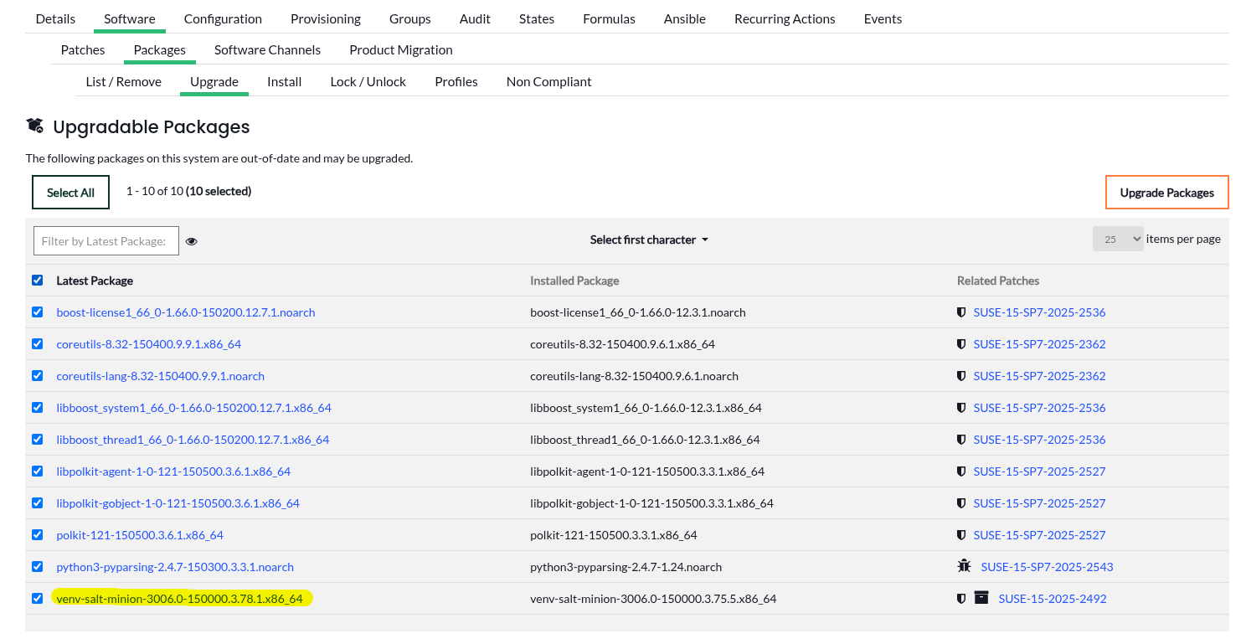Uncheck the coreutils-8.32 package checkbox
This screenshot has width=1246, height=644.
(38, 343)
